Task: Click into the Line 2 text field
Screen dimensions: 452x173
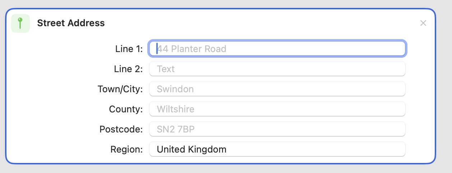Action: [x=277, y=69]
